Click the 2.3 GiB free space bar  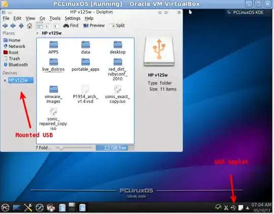[x=115, y=148]
